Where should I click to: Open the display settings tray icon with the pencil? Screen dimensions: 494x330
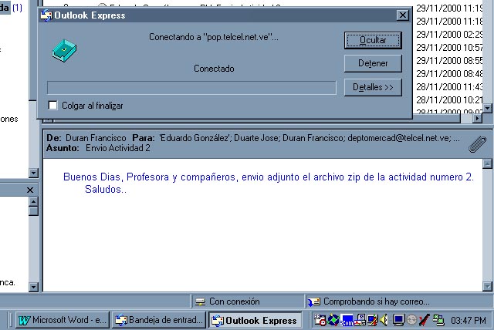372,320
